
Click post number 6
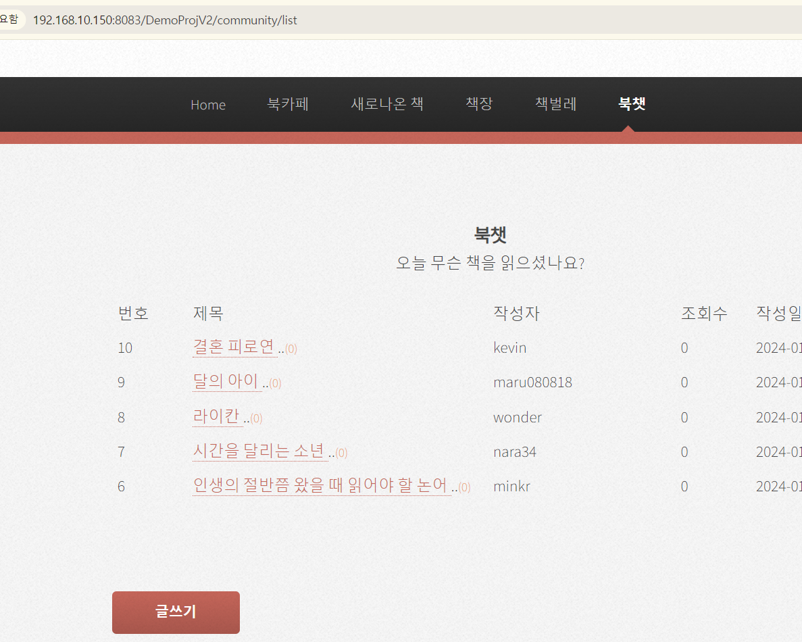click(x=121, y=487)
